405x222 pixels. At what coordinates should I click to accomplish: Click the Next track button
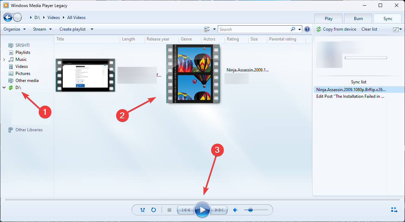(219, 210)
